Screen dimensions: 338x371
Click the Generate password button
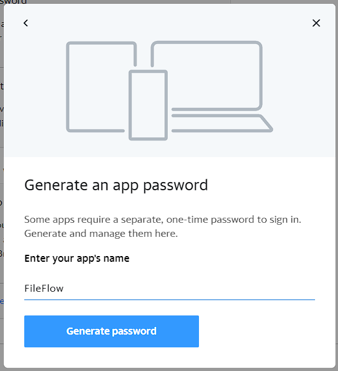coord(112,331)
